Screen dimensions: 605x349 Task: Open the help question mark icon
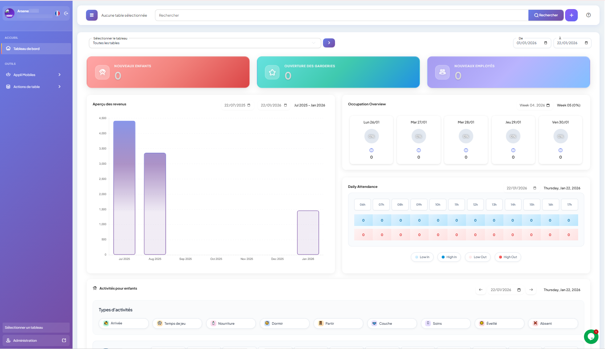click(588, 15)
